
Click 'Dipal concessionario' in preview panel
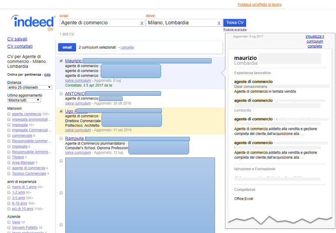[x=251, y=87]
